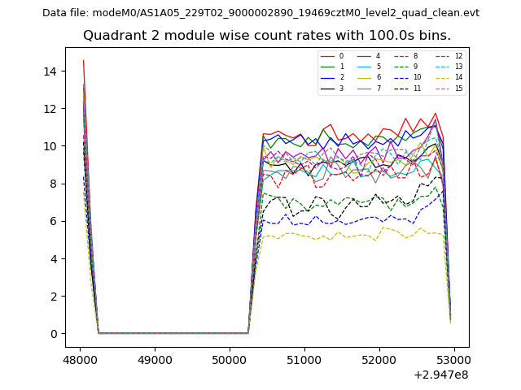Click the 0 y-axis tick label
This screenshot has width=521, height=390.
pos(55,334)
